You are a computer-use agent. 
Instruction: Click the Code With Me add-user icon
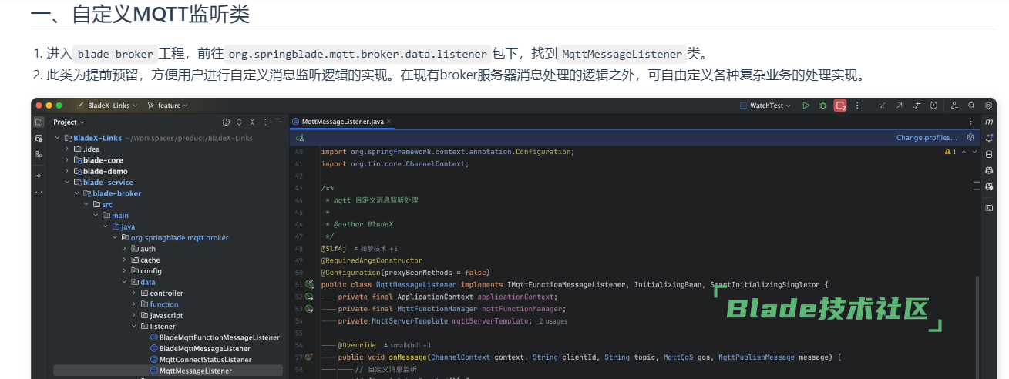(x=954, y=106)
